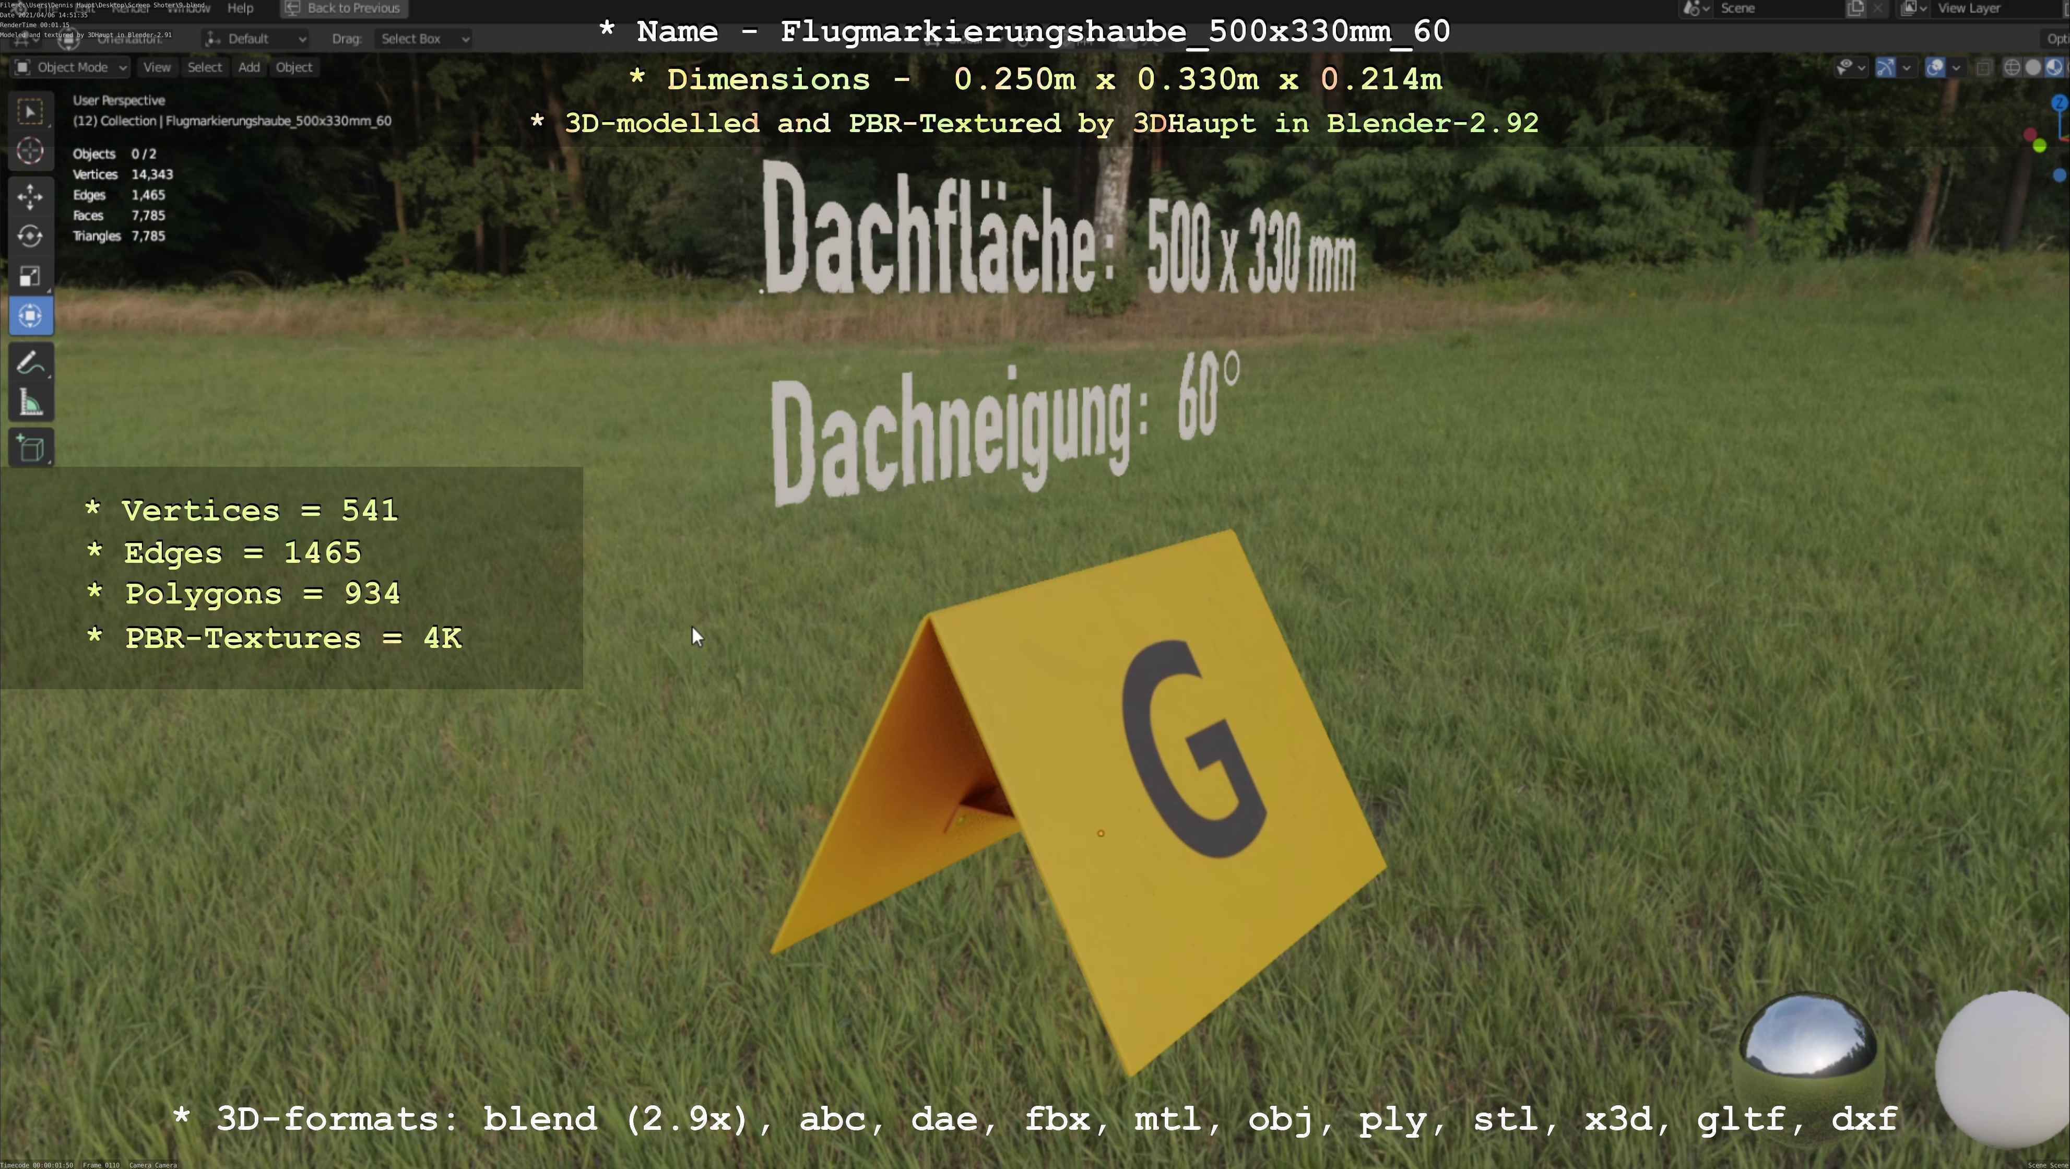Click the Faces 7,785 statistic
2070x1169 pixels.
pyautogui.click(x=119, y=215)
